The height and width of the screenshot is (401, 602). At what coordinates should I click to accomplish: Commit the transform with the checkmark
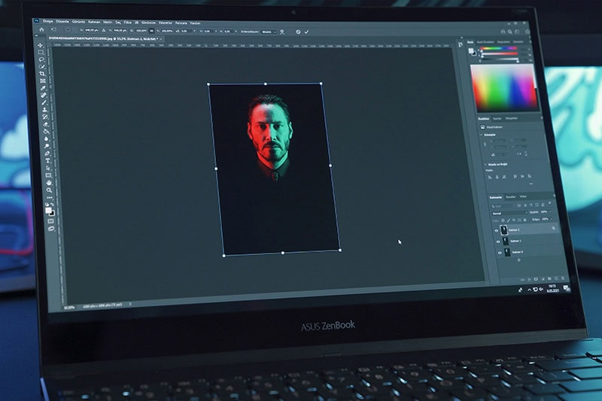click(x=306, y=32)
